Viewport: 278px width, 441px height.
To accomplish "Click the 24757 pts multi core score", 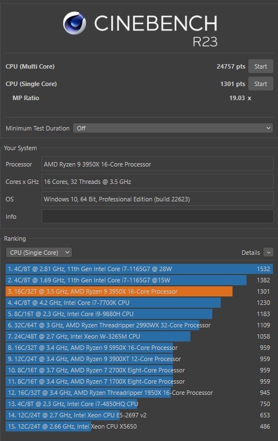I will [x=231, y=66].
